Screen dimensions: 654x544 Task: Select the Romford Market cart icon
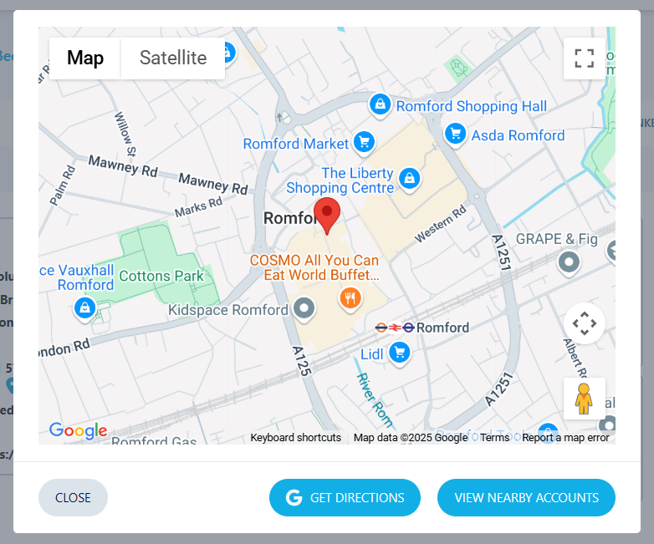pyautogui.click(x=364, y=144)
